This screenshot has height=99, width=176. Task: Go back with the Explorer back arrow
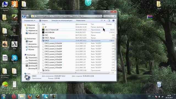click(24, 16)
